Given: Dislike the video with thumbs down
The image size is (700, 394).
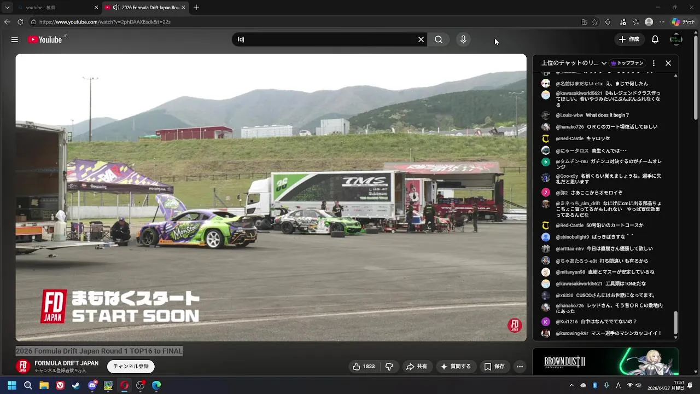Looking at the screenshot, I should (389, 367).
